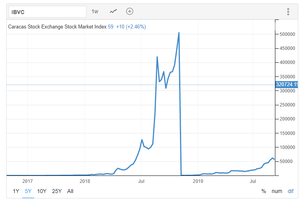This screenshot has width=303, height=202.
Task: Select the 5Y time range
Action: [x=28, y=191]
